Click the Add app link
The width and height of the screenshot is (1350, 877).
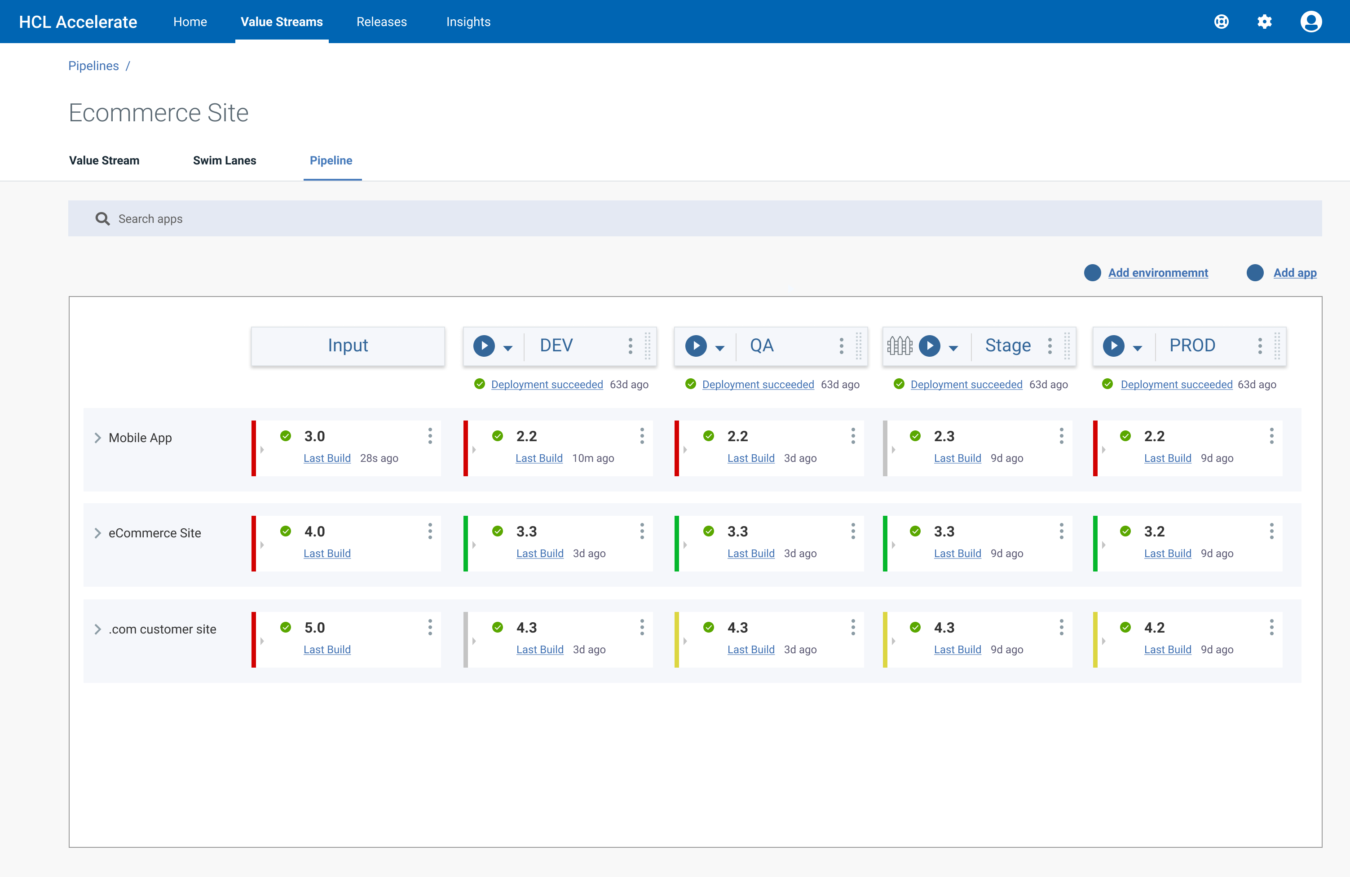[x=1295, y=272]
